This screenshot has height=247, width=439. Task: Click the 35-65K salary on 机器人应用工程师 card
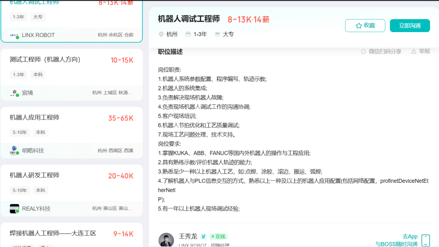pyautogui.click(x=121, y=118)
